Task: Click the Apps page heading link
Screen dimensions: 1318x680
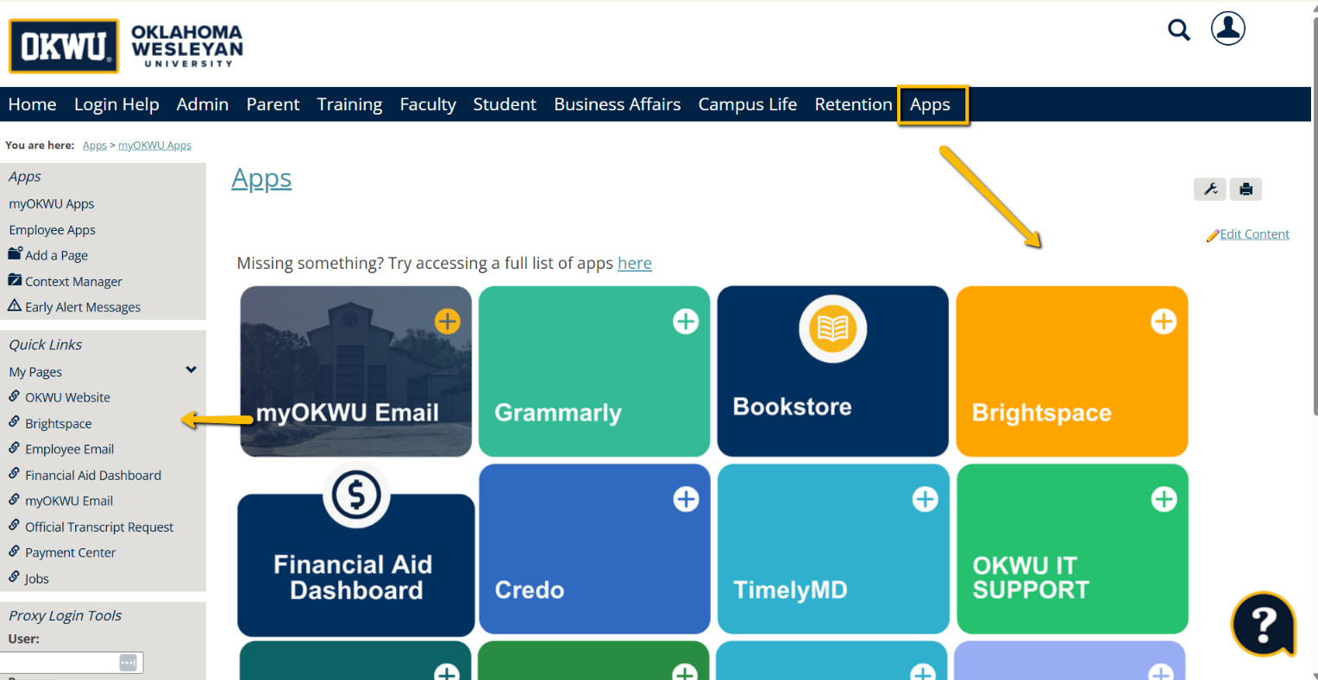Action: (x=261, y=178)
